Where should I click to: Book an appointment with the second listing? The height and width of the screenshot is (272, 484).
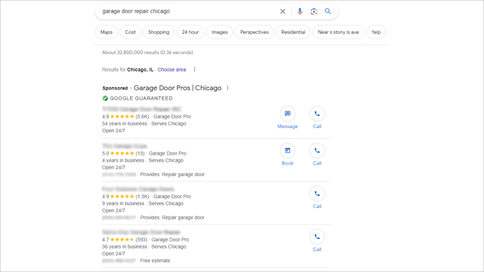(288, 151)
